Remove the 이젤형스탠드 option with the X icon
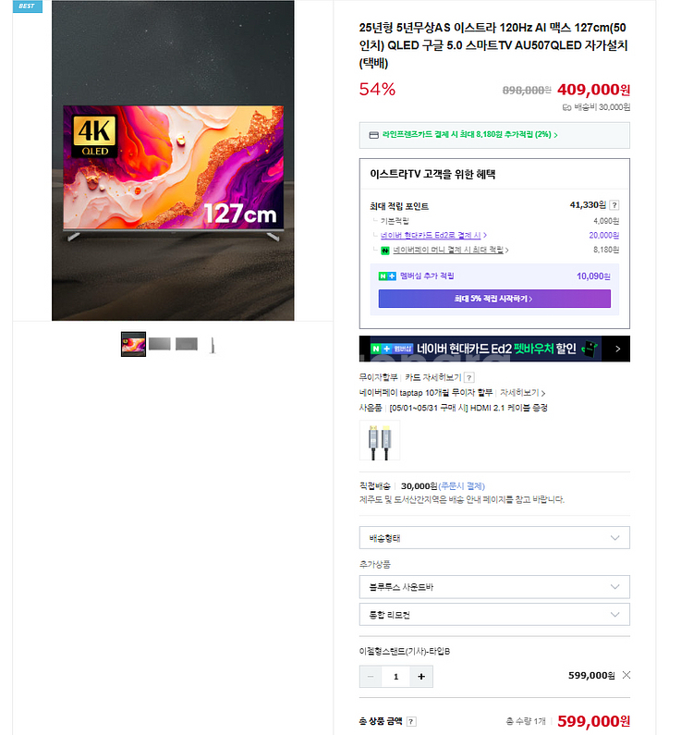This screenshot has height=735, width=693. (626, 675)
